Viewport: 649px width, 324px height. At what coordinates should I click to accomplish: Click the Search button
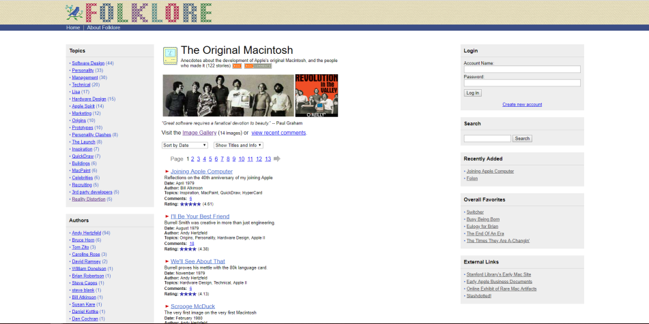click(x=522, y=139)
